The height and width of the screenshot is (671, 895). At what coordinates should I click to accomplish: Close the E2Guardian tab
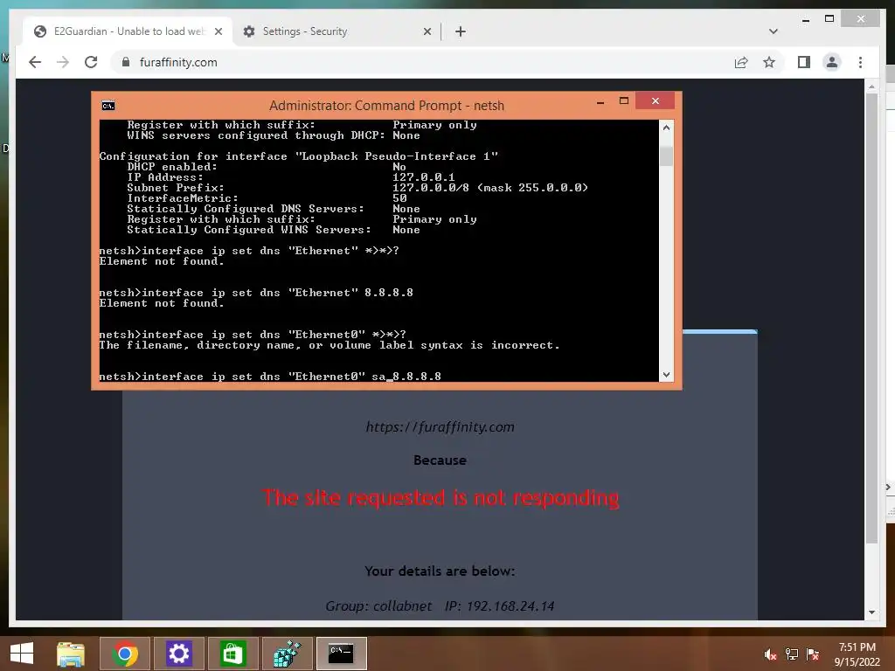pyautogui.click(x=218, y=31)
